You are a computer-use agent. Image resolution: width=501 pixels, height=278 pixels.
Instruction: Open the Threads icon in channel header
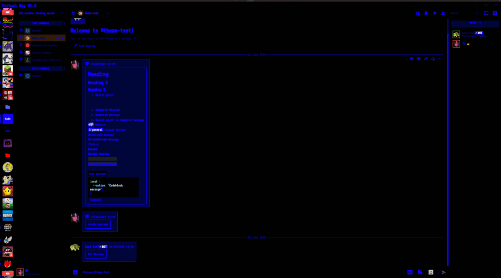pos(418,13)
